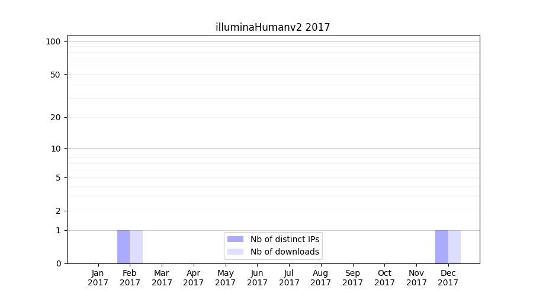The width and height of the screenshot is (533, 296).
Task: Click the 'Sep 2017' x-axis label
Action: [x=352, y=278]
